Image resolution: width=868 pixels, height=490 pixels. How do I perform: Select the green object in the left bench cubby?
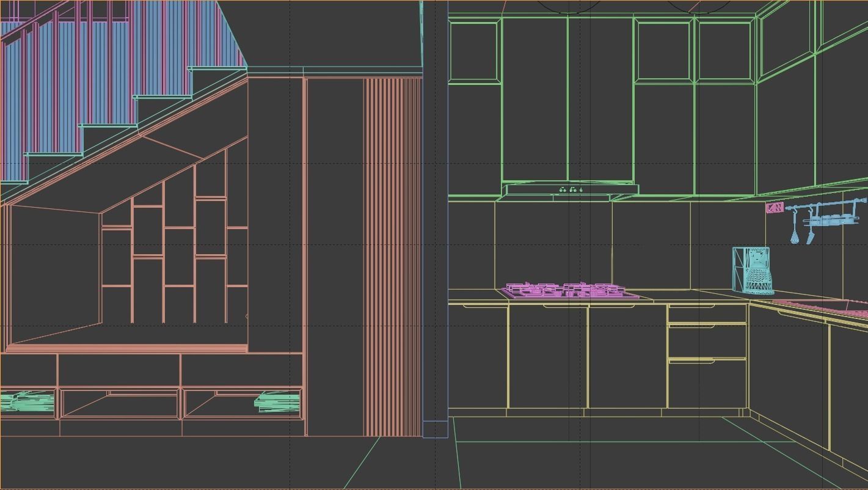[27, 402]
